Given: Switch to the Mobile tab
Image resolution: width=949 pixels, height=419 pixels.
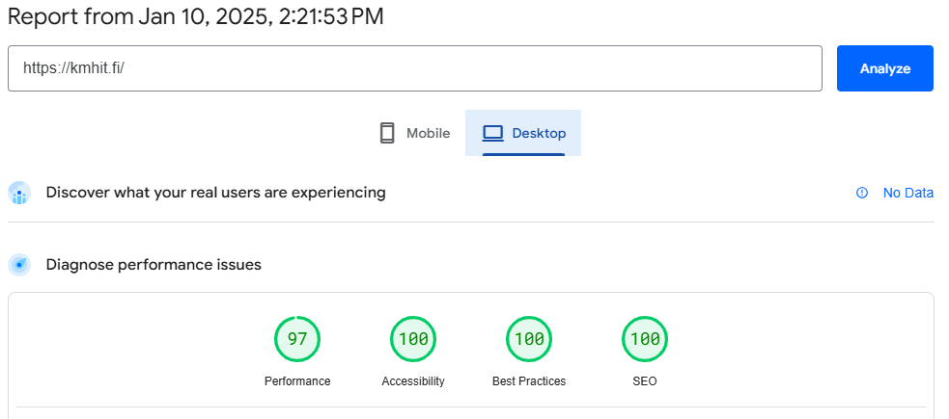Looking at the screenshot, I should pyautogui.click(x=414, y=133).
